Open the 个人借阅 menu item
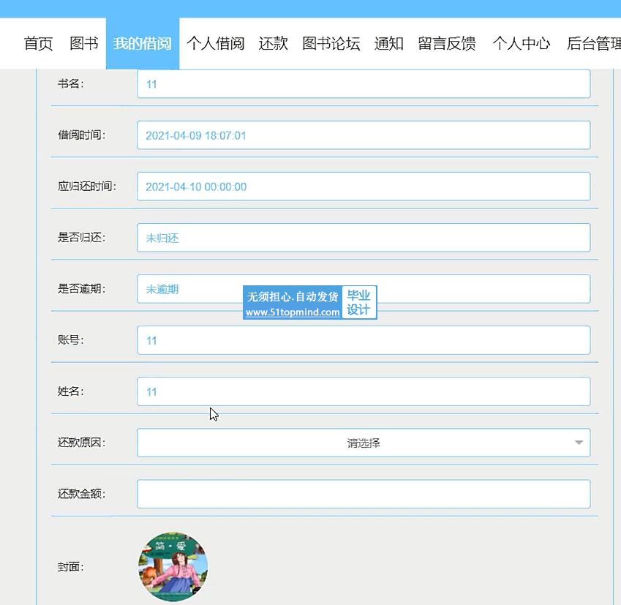621x605 pixels. 216,43
